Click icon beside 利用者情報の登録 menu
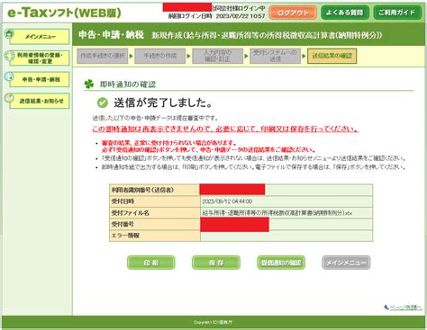 [x=9, y=56]
